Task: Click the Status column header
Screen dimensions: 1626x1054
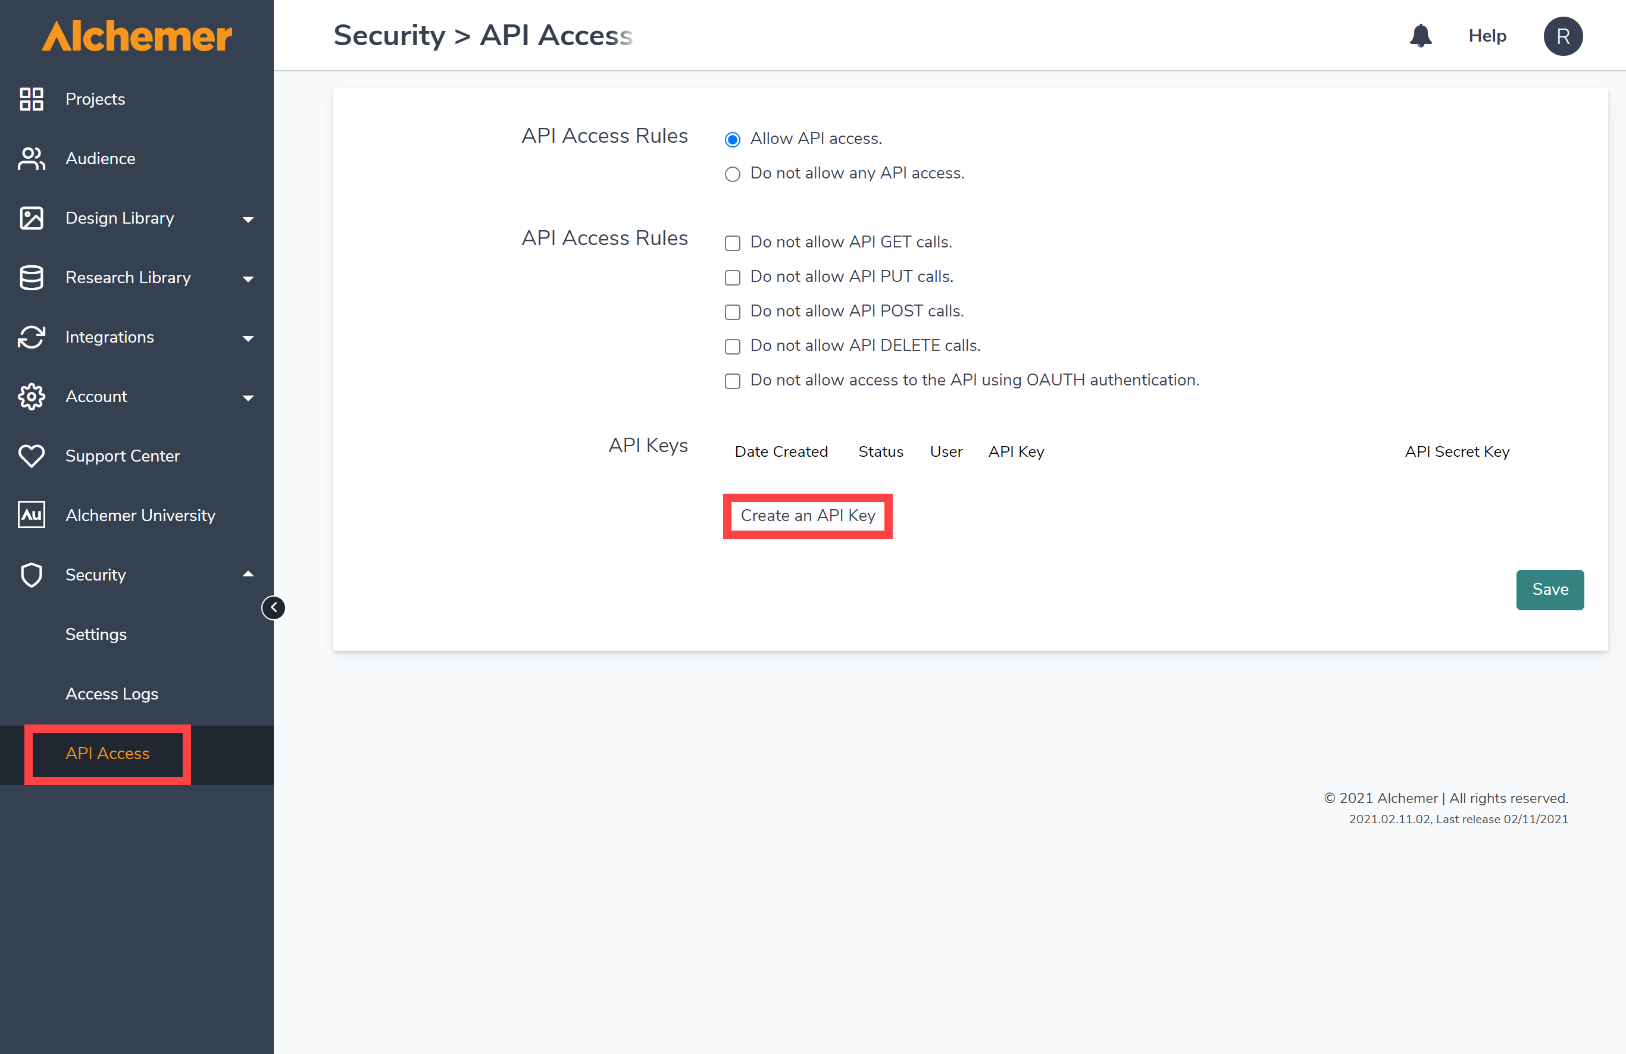Action: (881, 451)
